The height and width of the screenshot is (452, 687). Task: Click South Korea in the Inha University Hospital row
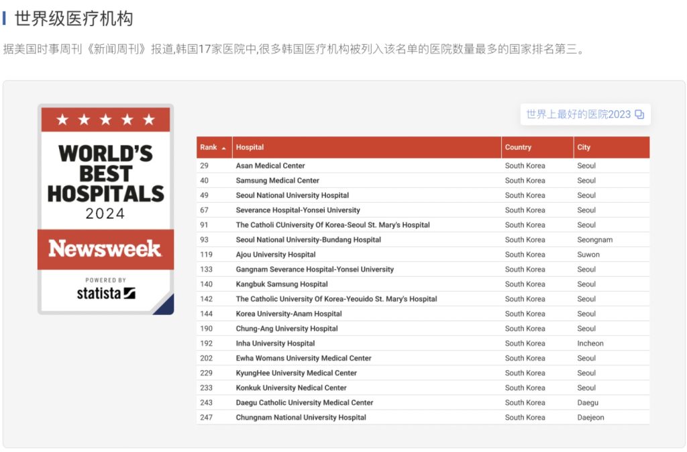(525, 344)
